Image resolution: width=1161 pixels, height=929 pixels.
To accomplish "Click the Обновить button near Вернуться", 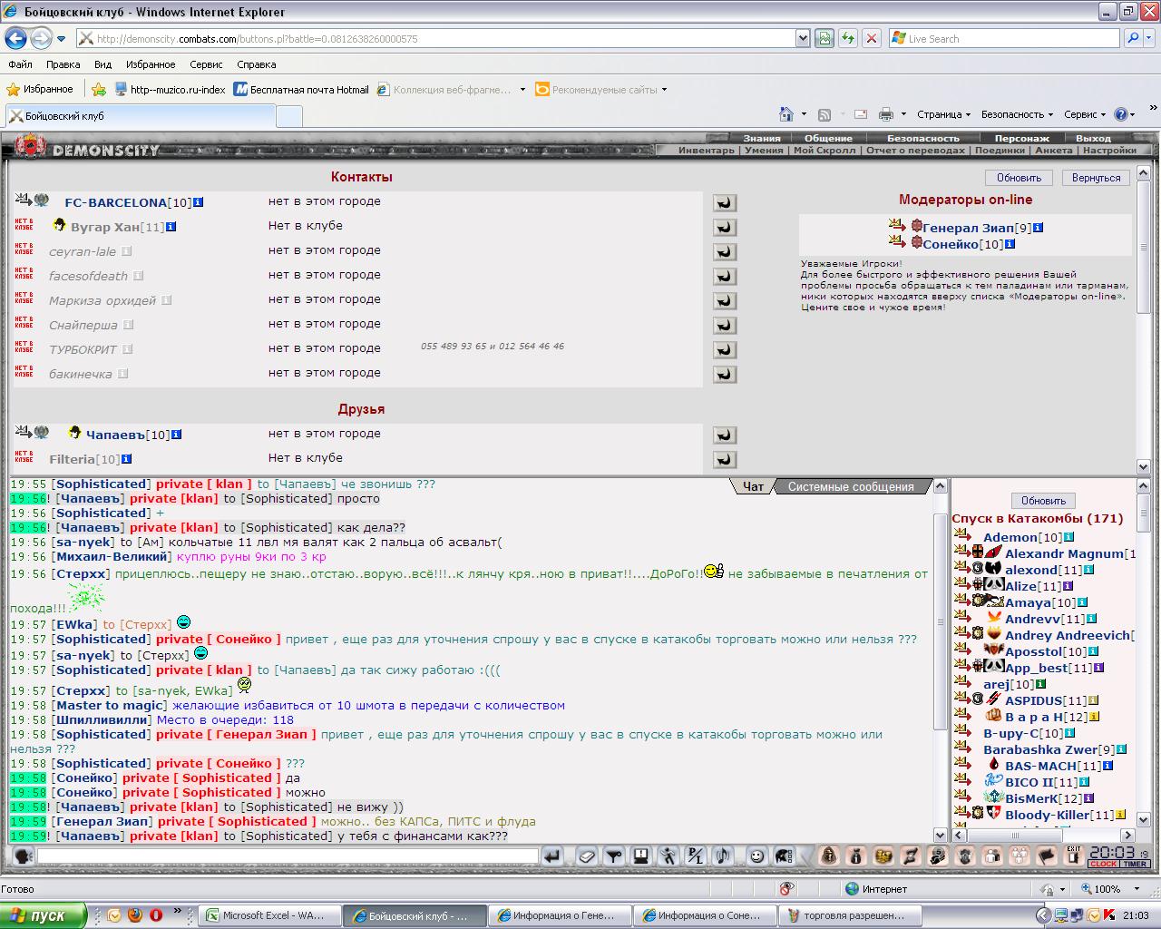I will coord(1019,178).
